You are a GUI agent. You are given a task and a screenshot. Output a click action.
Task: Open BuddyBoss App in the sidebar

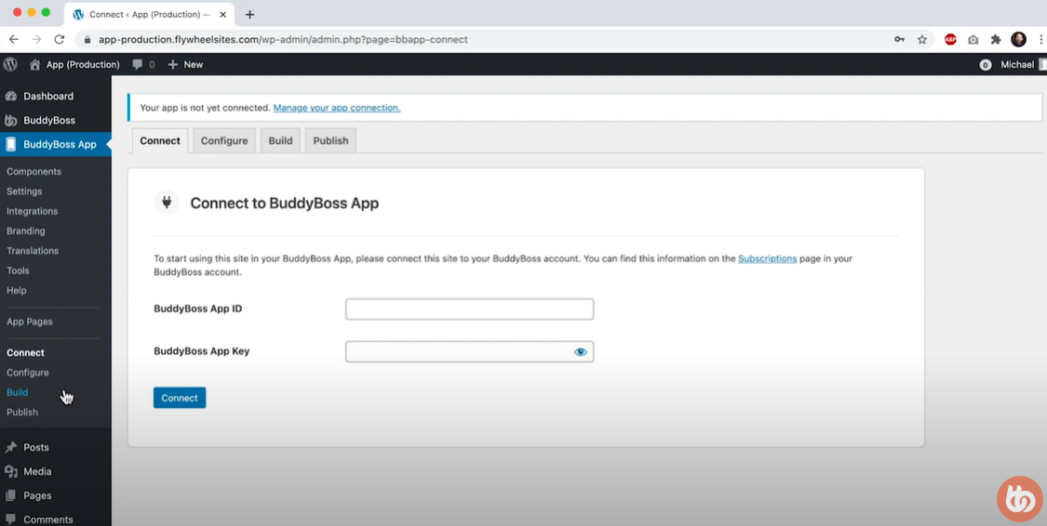[x=56, y=144]
